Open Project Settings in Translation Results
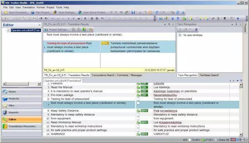Viewport: 249px width, 143px height. tap(56, 29)
